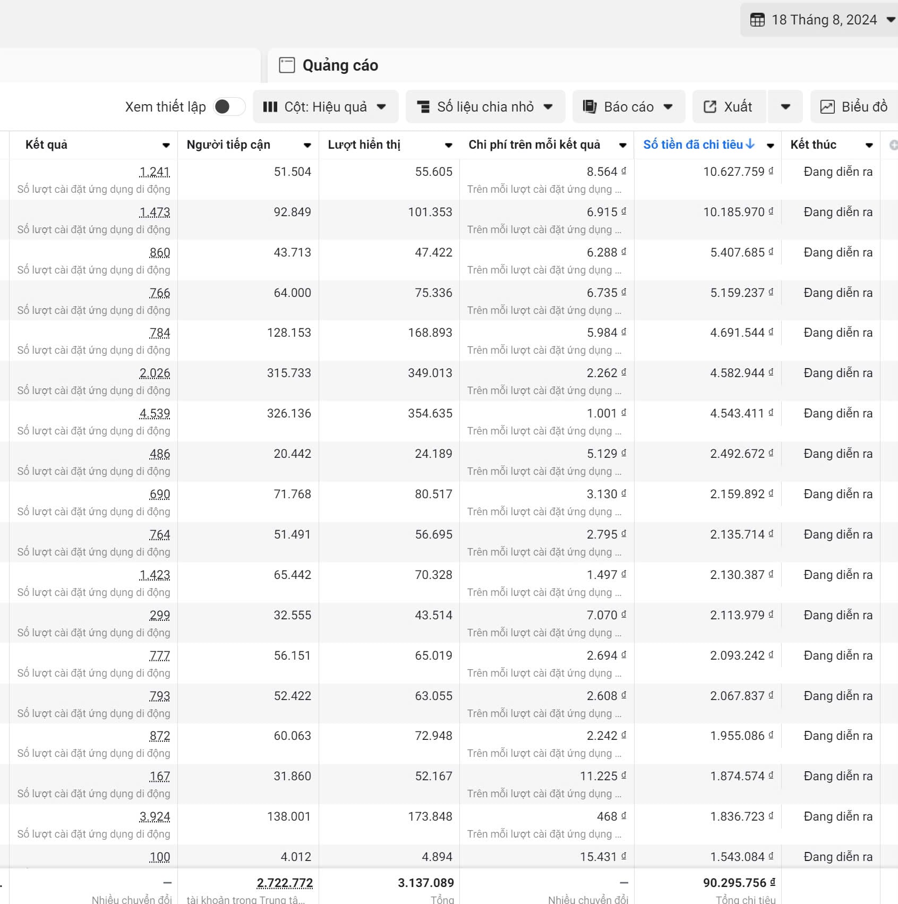Click the result value 860
The image size is (898, 904).
click(160, 253)
